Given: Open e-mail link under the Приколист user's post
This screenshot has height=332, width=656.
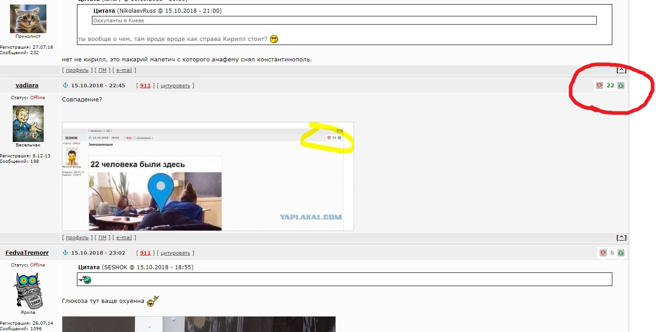Looking at the screenshot, I should click(124, 70).
